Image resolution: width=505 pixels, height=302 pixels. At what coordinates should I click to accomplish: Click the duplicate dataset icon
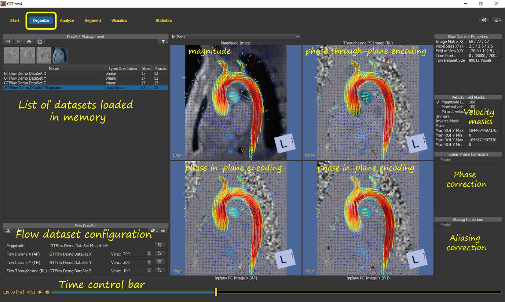click(39, 41)
